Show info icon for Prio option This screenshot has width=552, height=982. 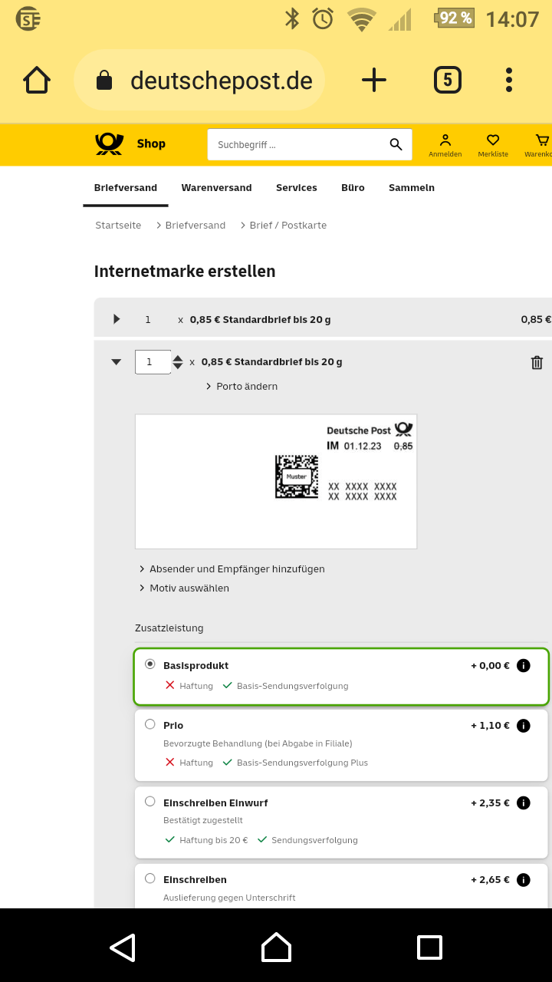tap(524, 725)
